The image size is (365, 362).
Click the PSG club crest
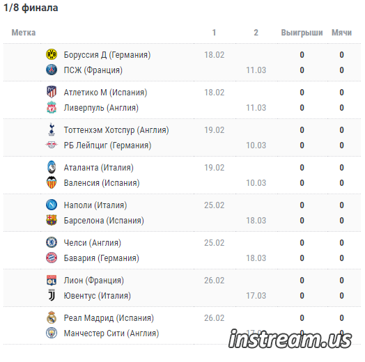click(x=52, y=70)
